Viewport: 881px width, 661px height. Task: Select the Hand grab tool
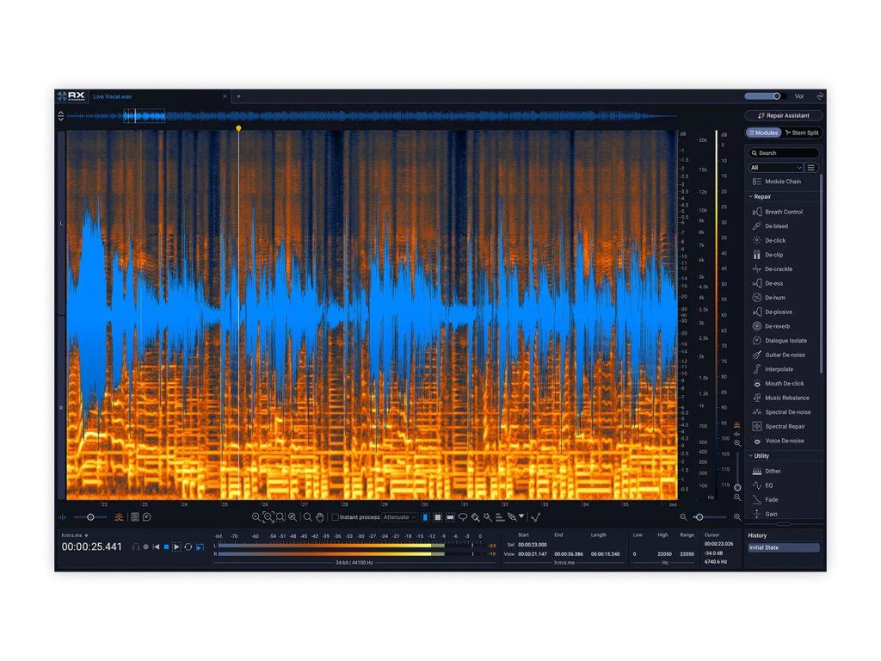point(320,517)
